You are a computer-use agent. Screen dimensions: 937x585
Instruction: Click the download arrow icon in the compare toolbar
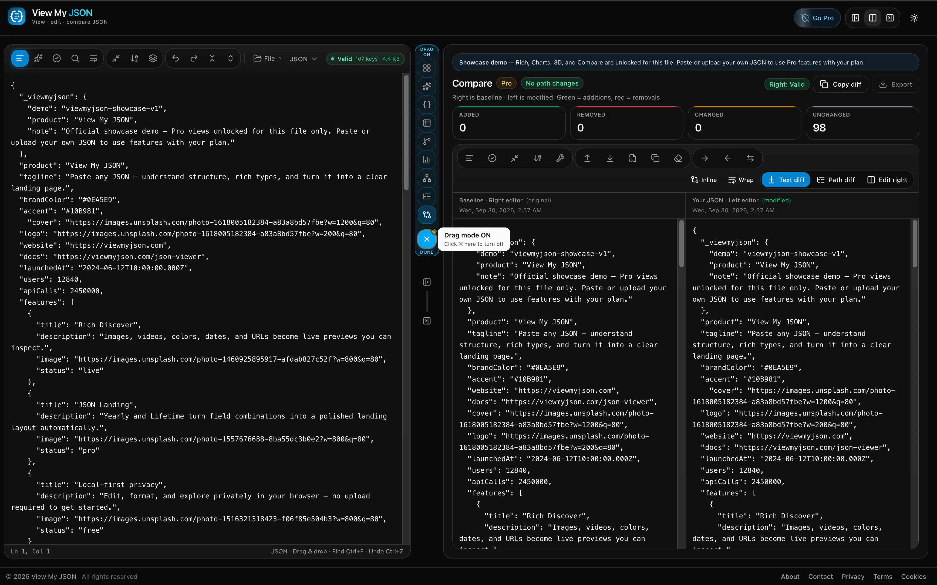610,158
